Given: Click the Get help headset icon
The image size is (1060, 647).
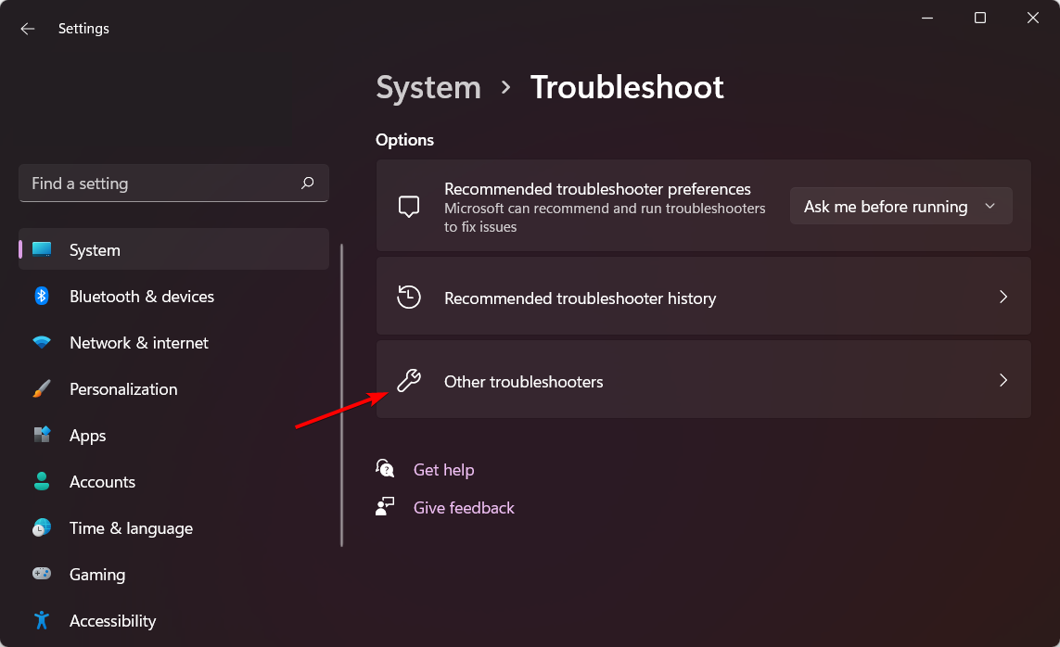Looking at the screenshot, I should point(386,469).
